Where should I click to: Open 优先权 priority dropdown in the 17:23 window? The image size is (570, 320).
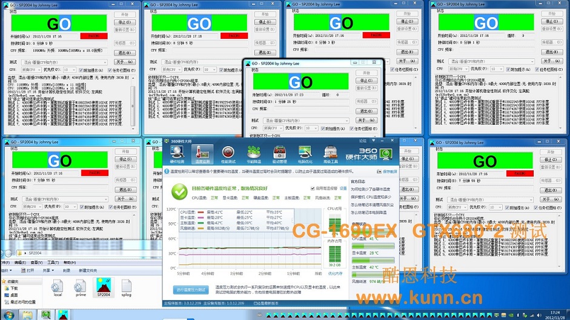tap(311, 128)
